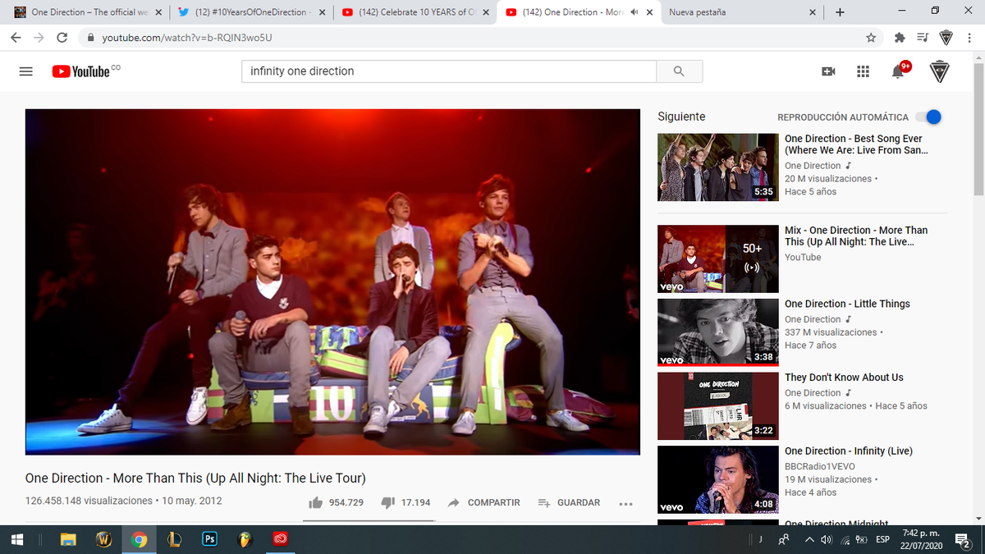The image size is (985, 554).
Task: Reload the page
Action: (x=62, y=38)
